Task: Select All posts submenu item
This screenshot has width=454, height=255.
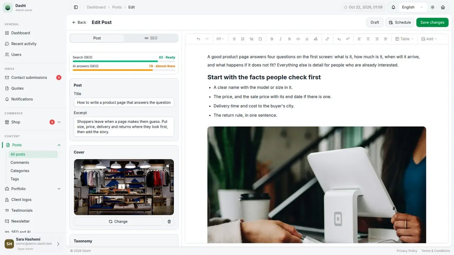Action: coord(33,154)
